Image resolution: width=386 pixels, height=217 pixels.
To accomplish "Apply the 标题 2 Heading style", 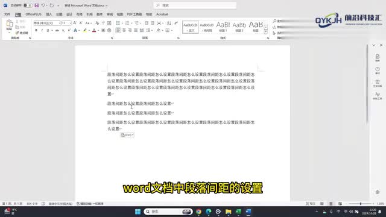I will [x=239, y=27].
